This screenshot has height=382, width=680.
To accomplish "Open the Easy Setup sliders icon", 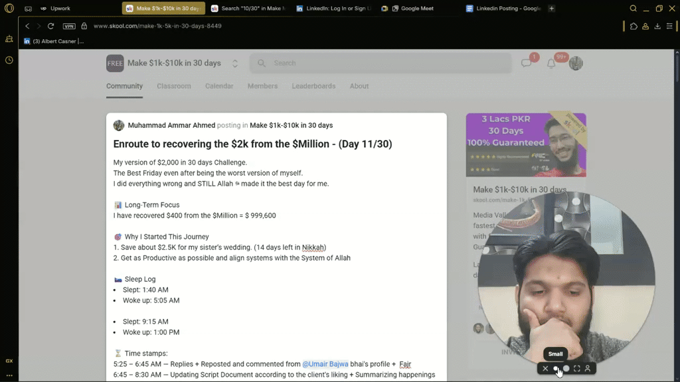I will pyautogui.click(x=669, y=27).
